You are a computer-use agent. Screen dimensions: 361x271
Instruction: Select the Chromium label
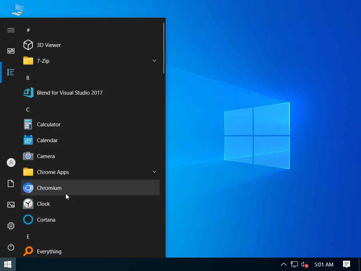coord(49,188)
